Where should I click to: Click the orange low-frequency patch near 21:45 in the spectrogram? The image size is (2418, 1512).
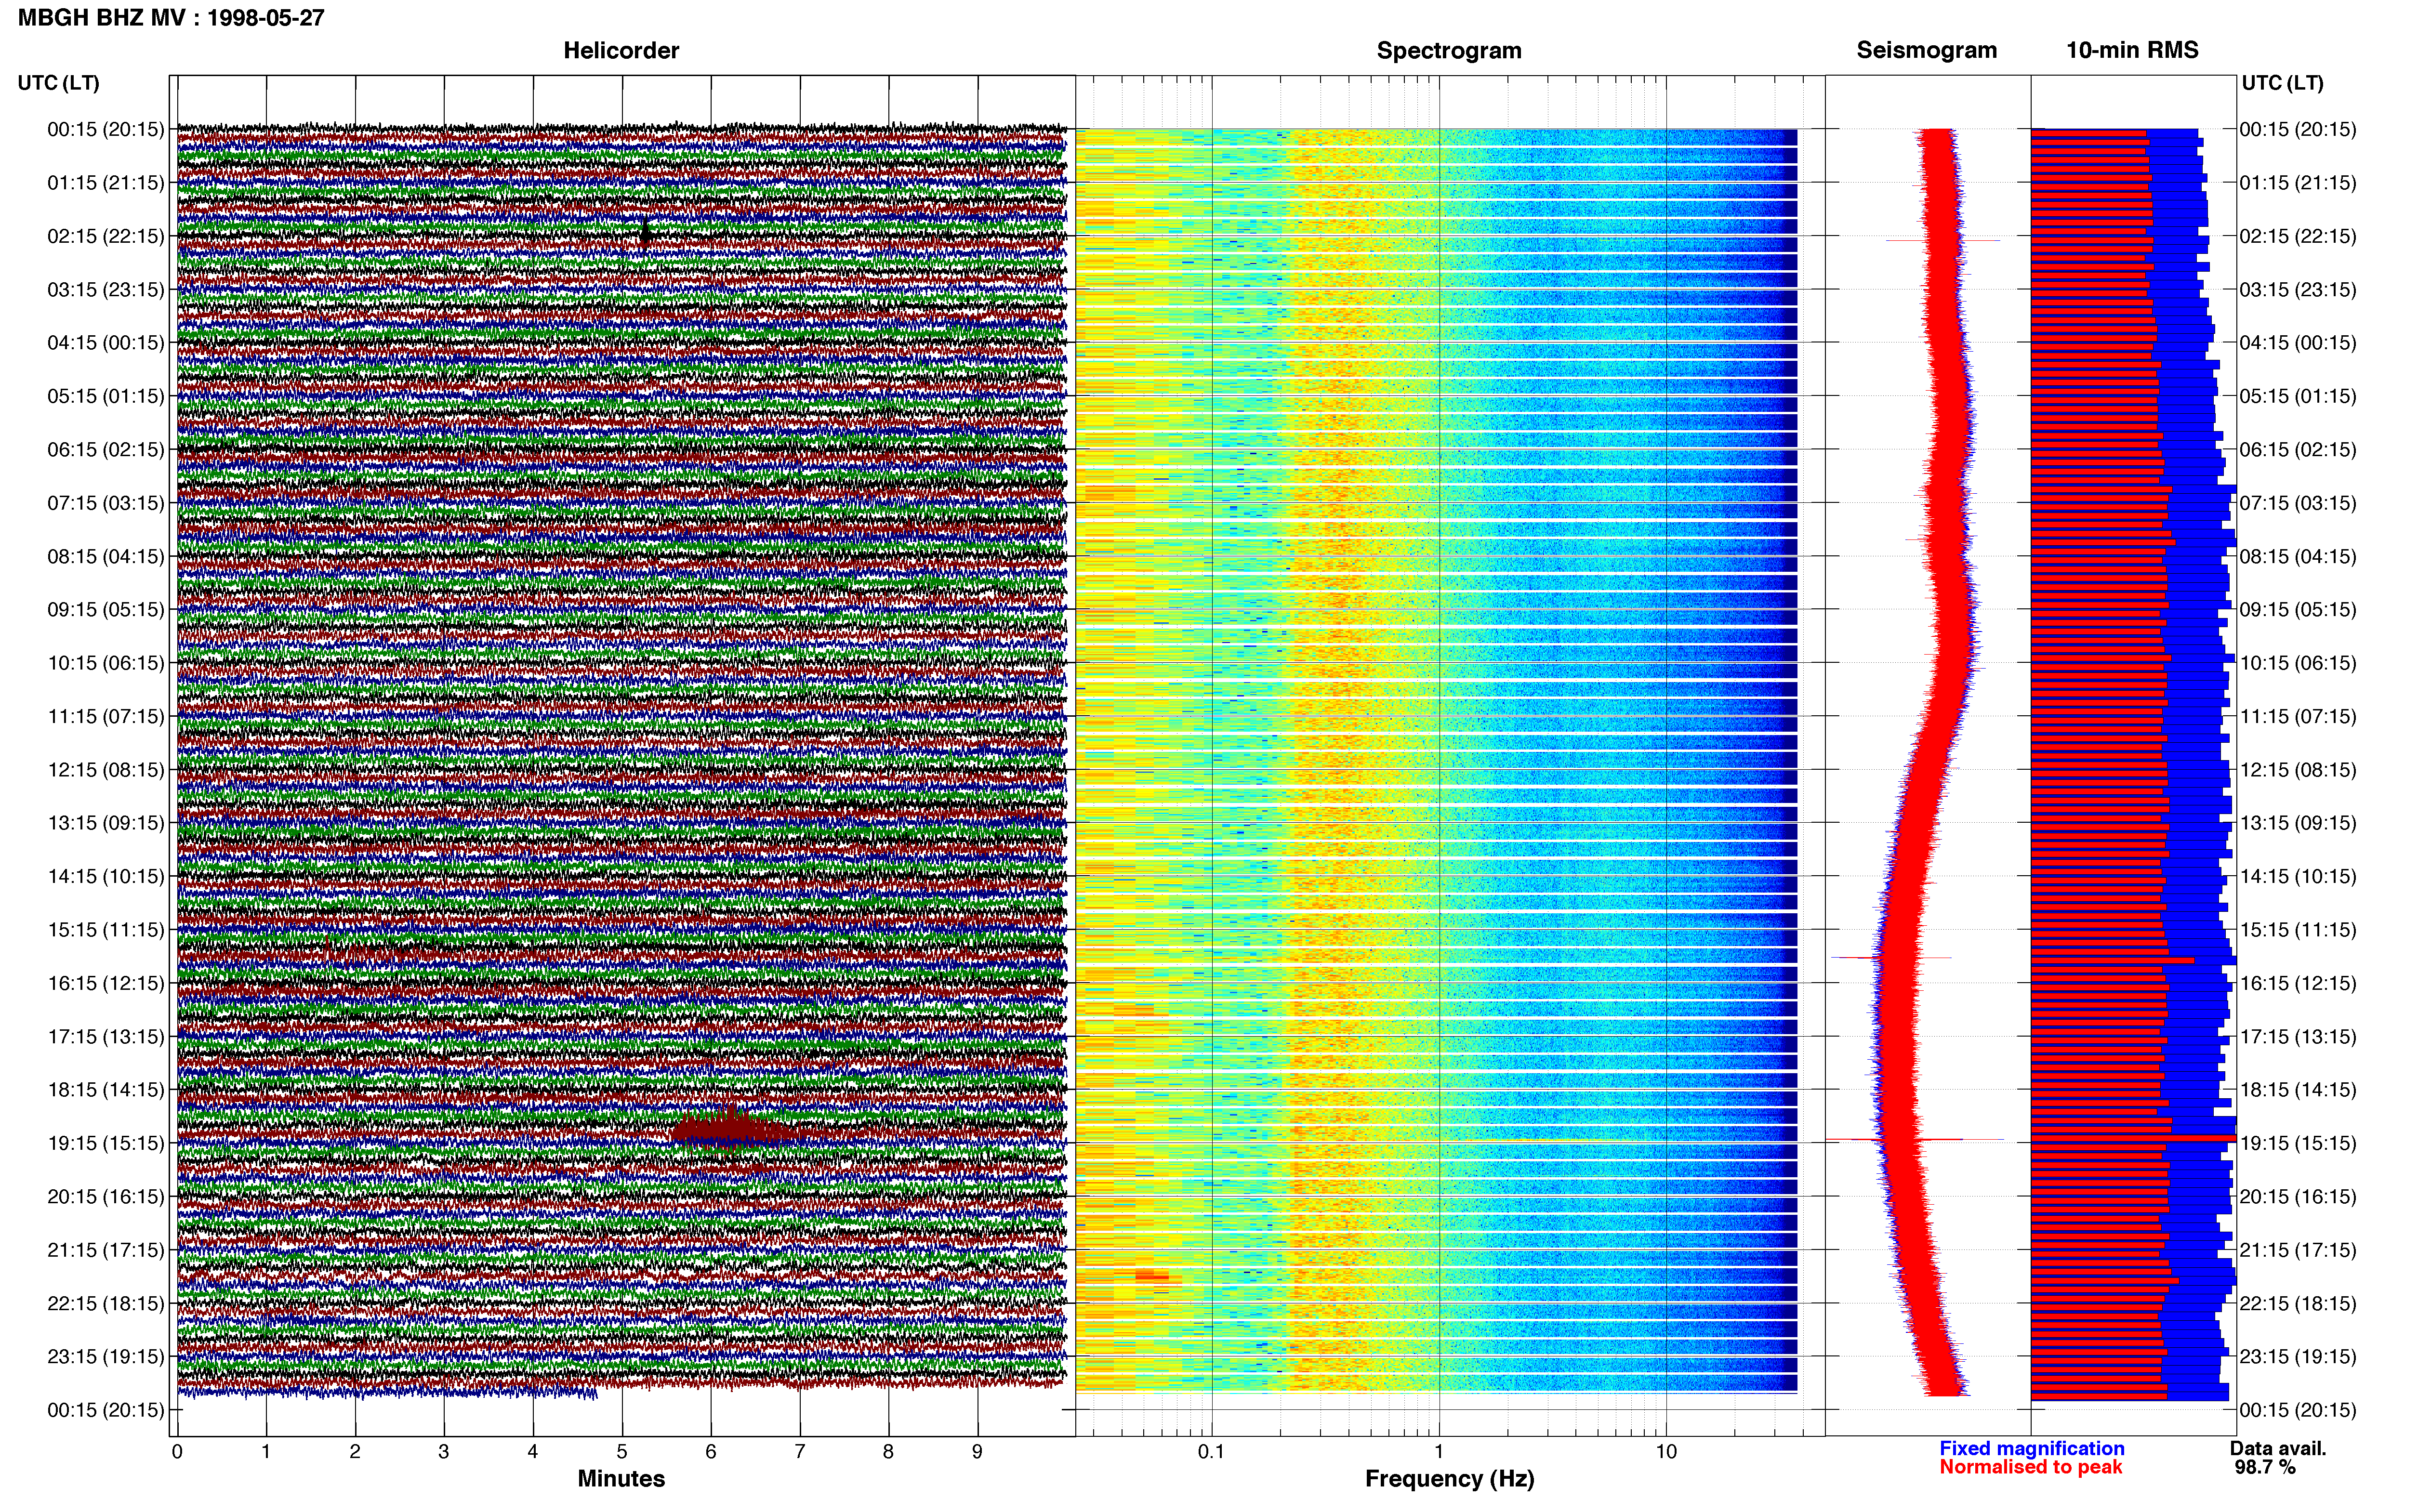(1152, 1276)
